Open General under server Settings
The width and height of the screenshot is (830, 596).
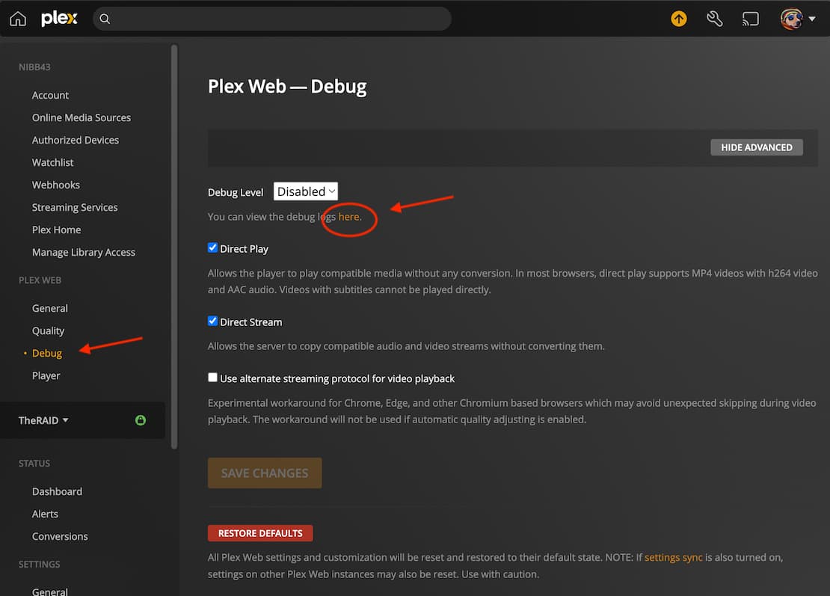50,591
